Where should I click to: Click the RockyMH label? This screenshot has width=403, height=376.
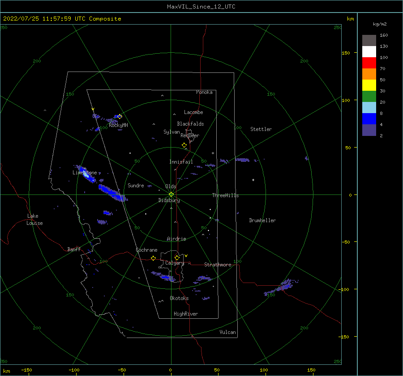tap(118, 125)
